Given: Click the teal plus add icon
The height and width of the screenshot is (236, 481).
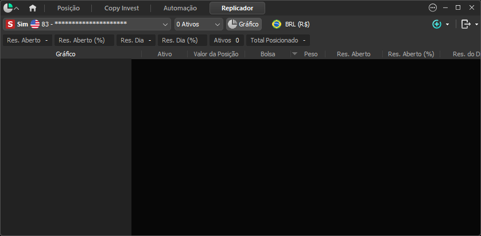Looking at the screenshot, I should (x=437, y=24).
